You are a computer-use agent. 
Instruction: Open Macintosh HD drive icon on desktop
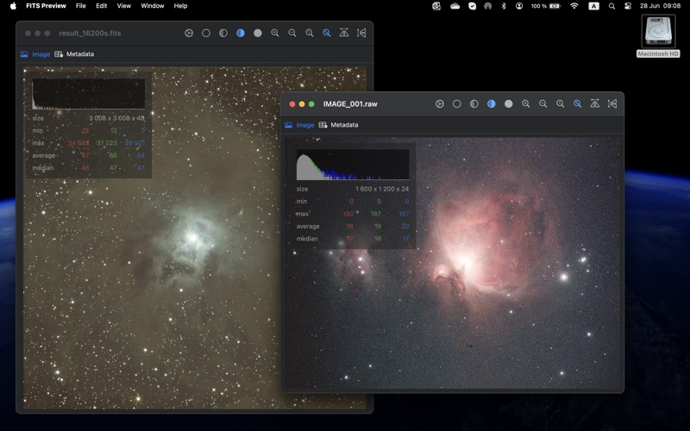tap(658, 35)
